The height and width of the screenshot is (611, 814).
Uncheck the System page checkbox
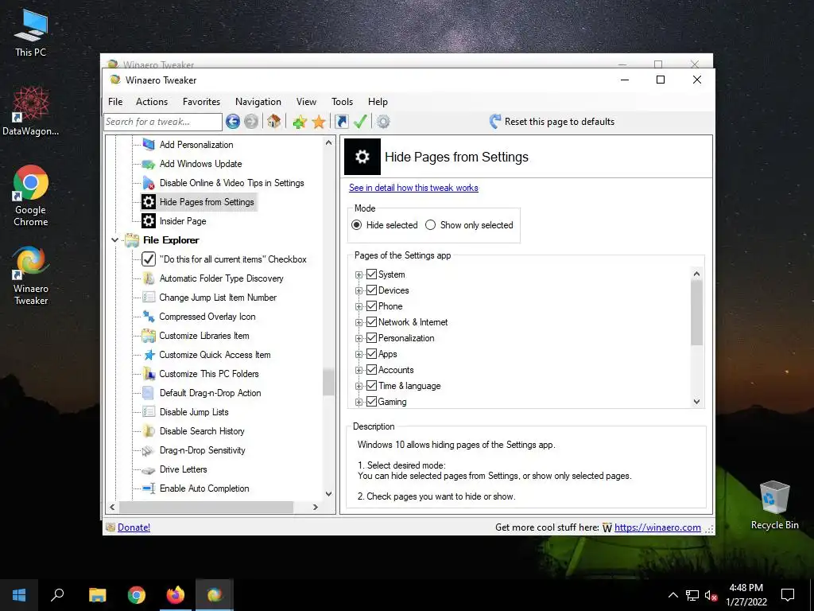tap(372, 274)
